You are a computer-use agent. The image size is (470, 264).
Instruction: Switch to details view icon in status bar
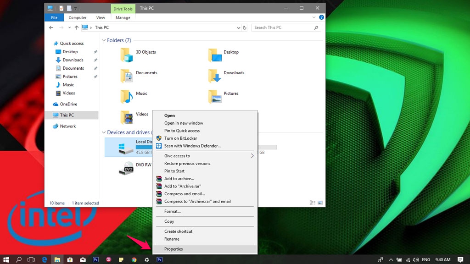(312, 203)
